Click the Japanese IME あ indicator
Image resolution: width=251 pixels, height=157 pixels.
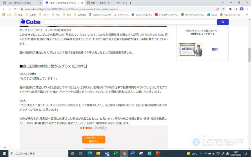click(227, 153)
